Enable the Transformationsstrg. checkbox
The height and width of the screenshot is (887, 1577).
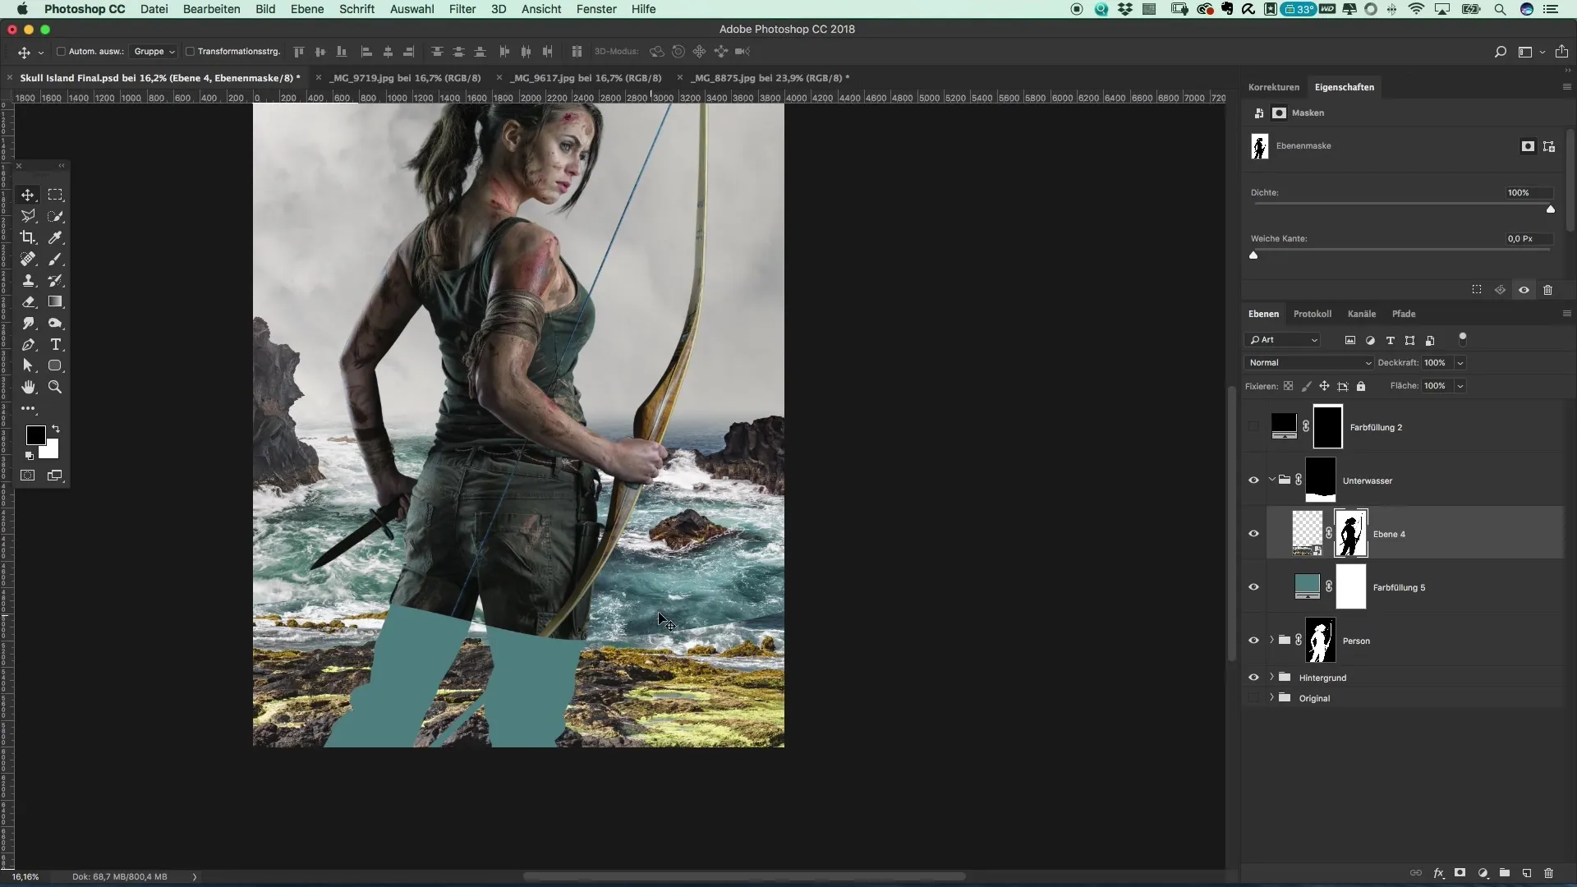click(190, 51)
